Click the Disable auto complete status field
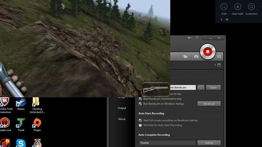Viewport: 262px width, 147px height. (167, 143)
